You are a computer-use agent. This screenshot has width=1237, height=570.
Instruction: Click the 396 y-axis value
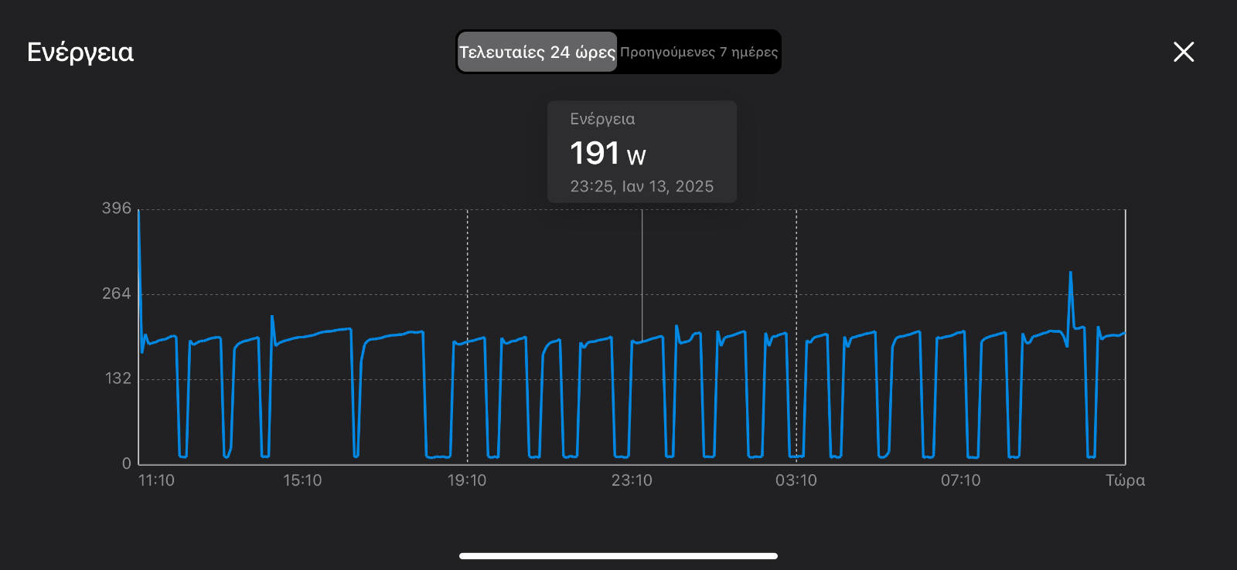click(117, 208)
